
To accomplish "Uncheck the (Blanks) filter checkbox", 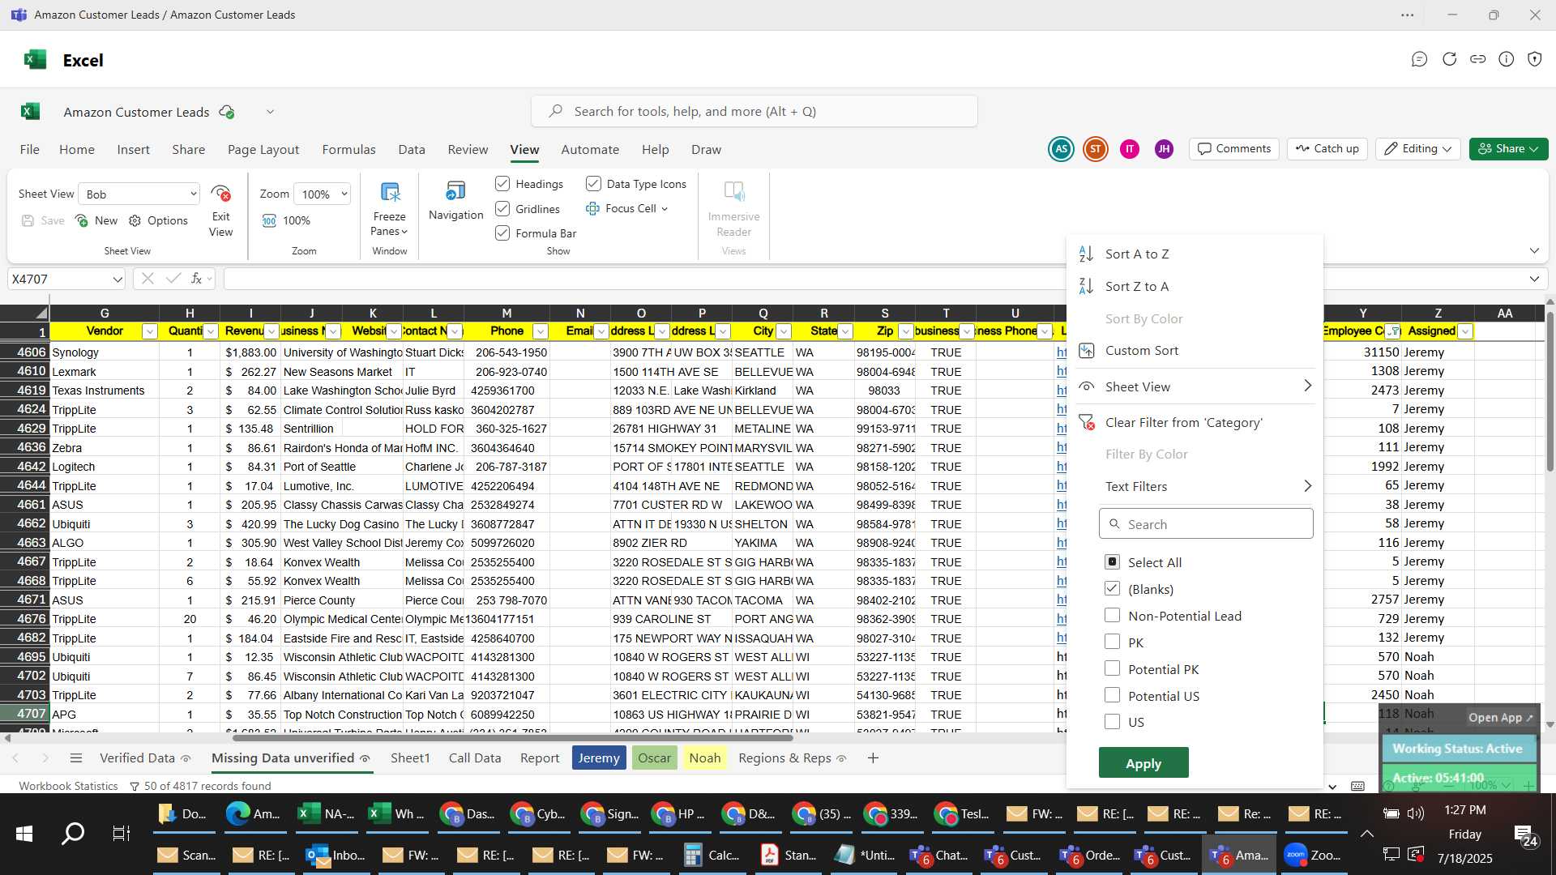I will (x=1112, y=589).
